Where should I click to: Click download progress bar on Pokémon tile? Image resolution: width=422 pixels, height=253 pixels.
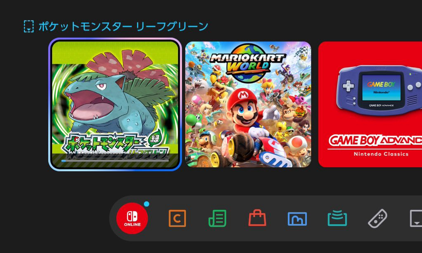pos(115,161)
